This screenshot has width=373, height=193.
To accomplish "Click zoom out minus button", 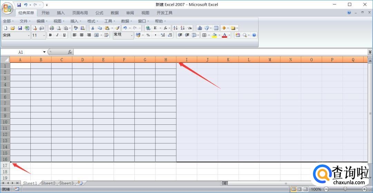I will click(x=326, y=189).
